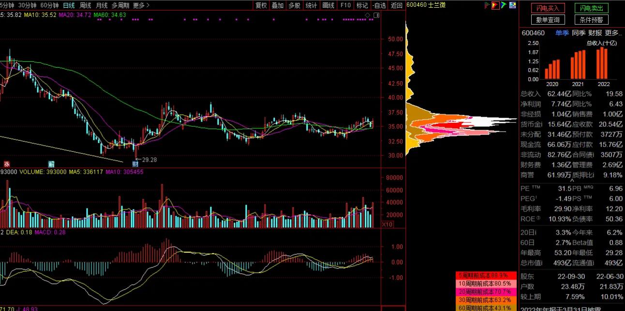Screen dimensions: 625x311
Task: Open the first chip-distribution icon beside the 士兰微 title
Action: click(487, 5)
